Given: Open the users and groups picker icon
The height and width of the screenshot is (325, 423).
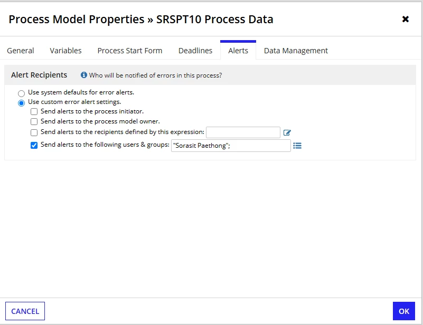Looking at the screenshot, I should pos(297,146).
